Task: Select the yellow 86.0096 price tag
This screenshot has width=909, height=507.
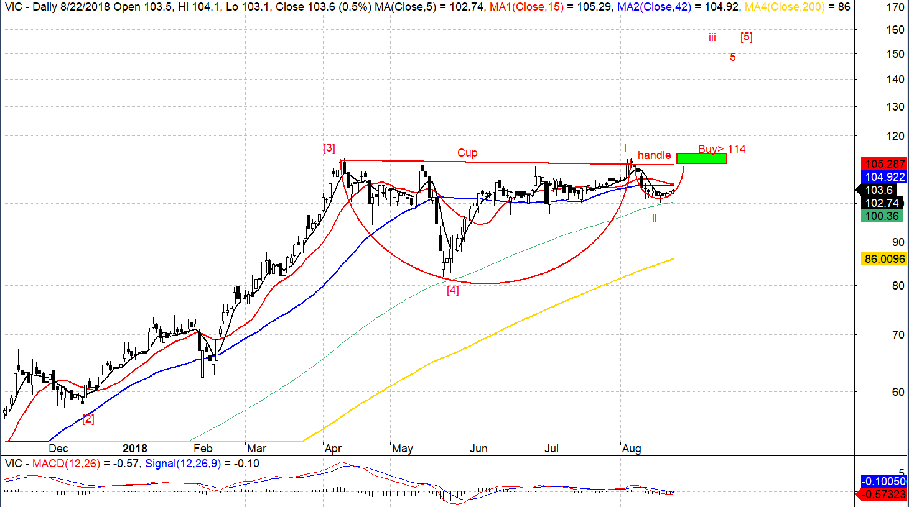Action: (x=883, y=259)
